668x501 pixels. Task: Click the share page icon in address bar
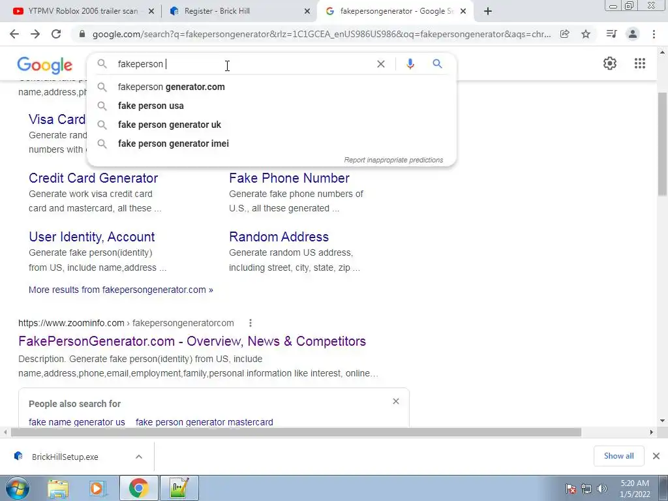click(565, 34)
